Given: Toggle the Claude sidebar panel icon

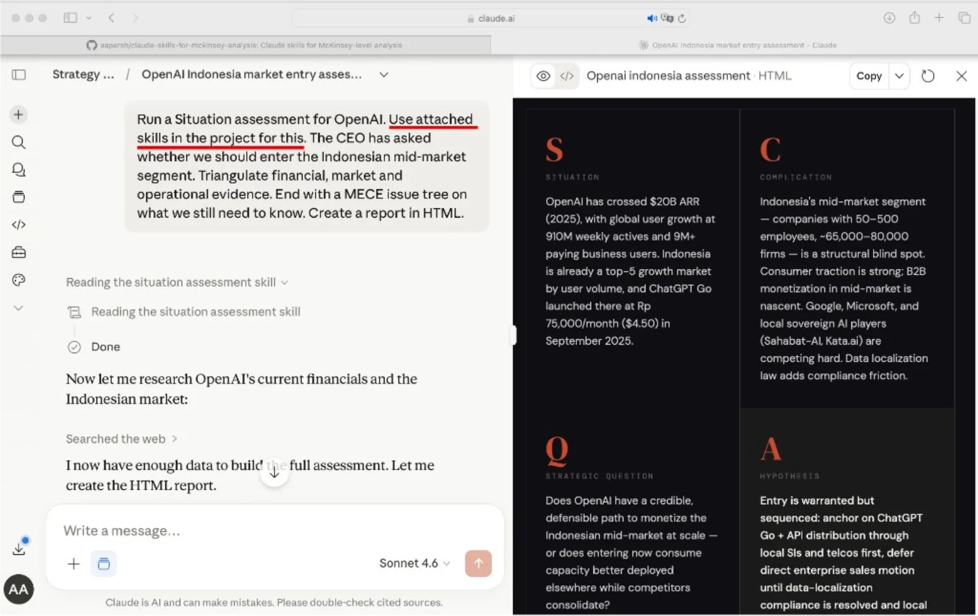Looking at the screenshot, I should coord(19,75).
